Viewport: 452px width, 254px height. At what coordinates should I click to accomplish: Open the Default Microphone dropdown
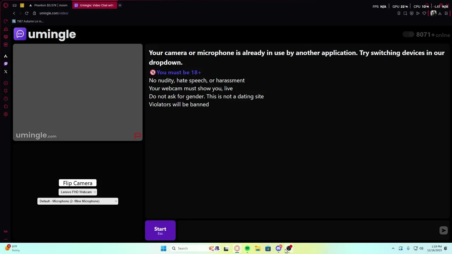78,201
